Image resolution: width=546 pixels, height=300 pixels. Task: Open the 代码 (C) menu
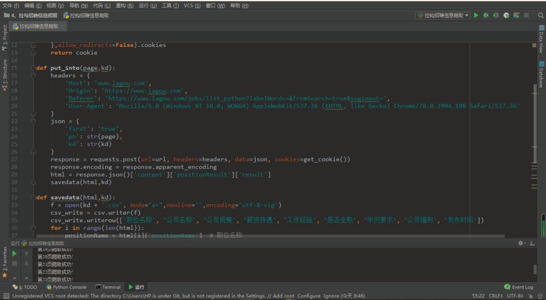pos(102,5)
